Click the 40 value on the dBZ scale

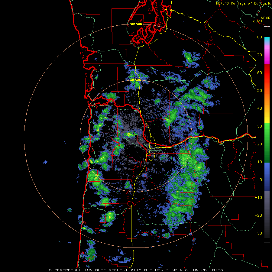[x=260, y=108]
